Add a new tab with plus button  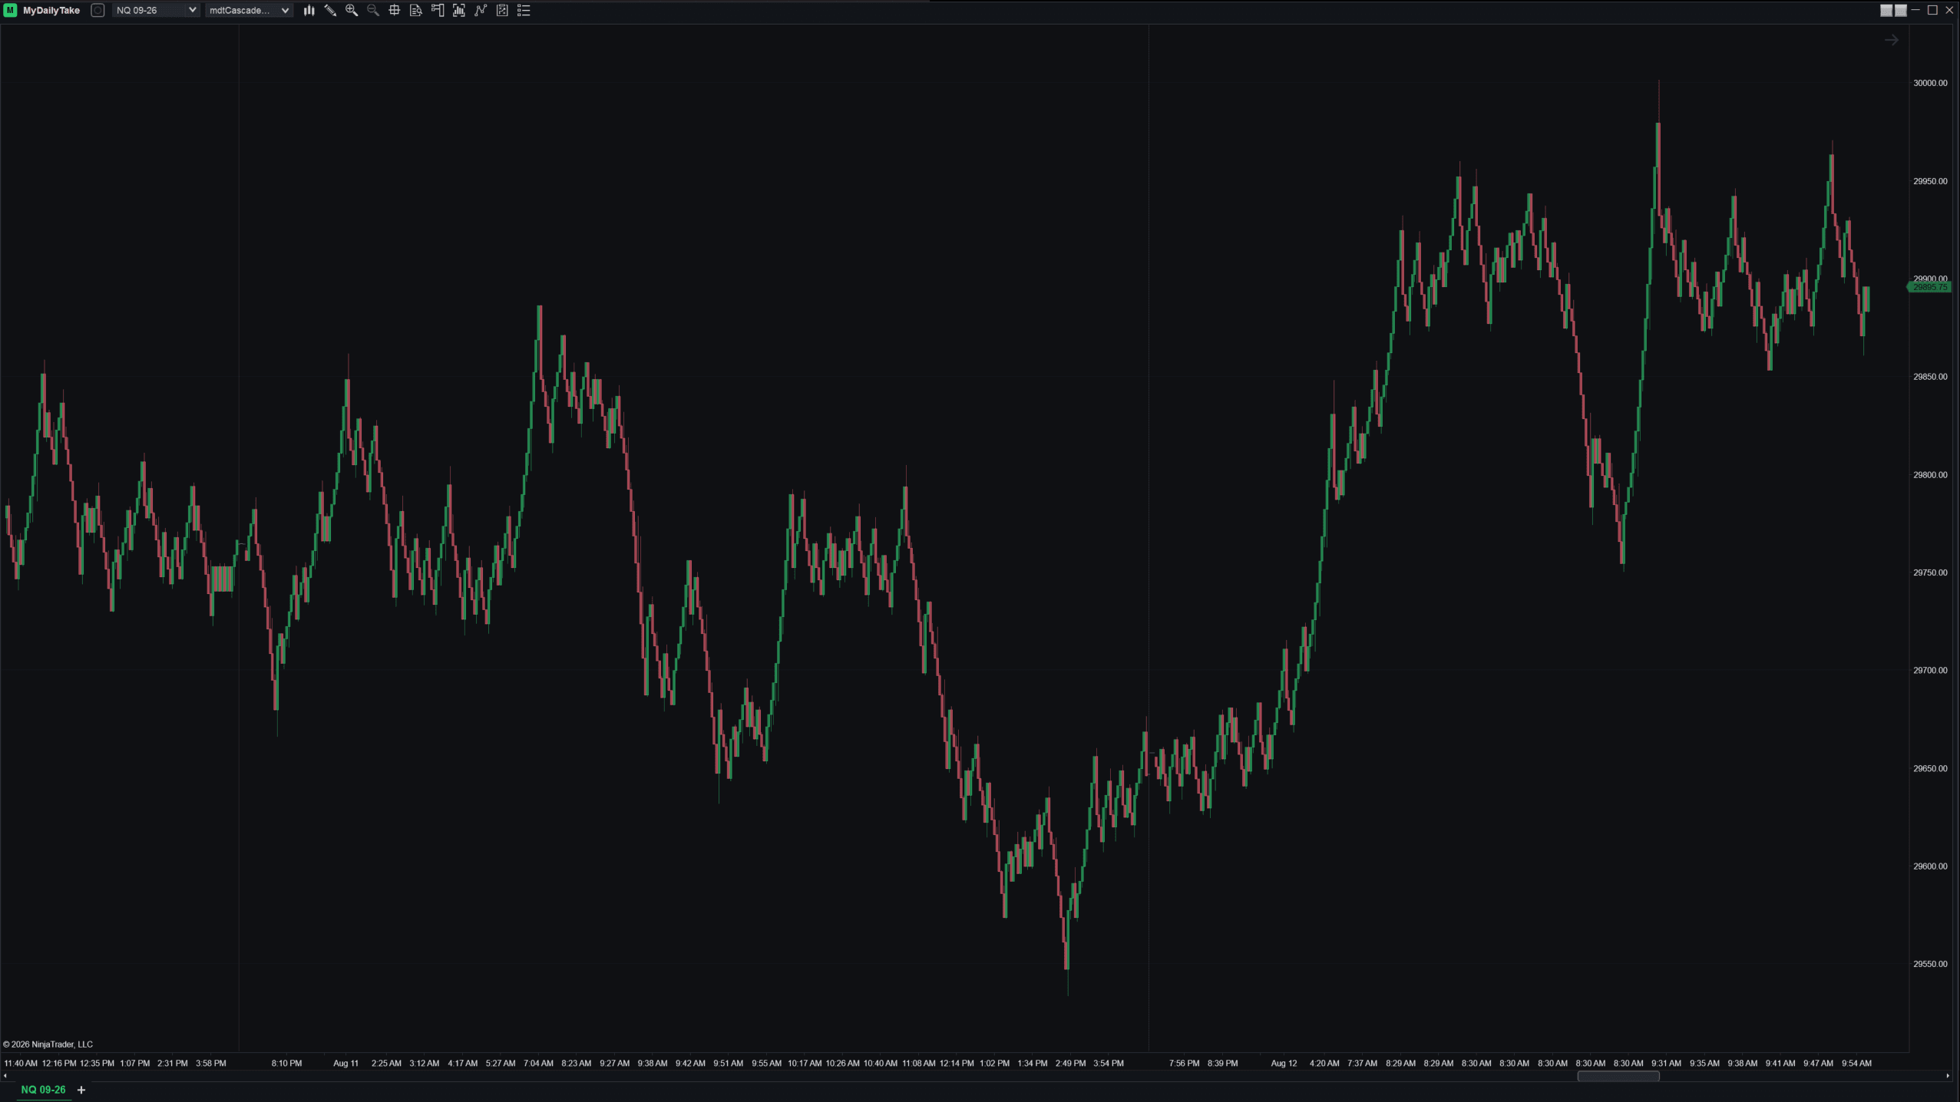click(81, 1090)
